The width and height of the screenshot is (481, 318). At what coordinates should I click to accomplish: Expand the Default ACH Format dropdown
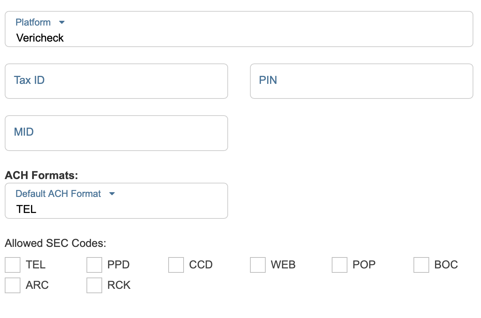coord(116,201)
